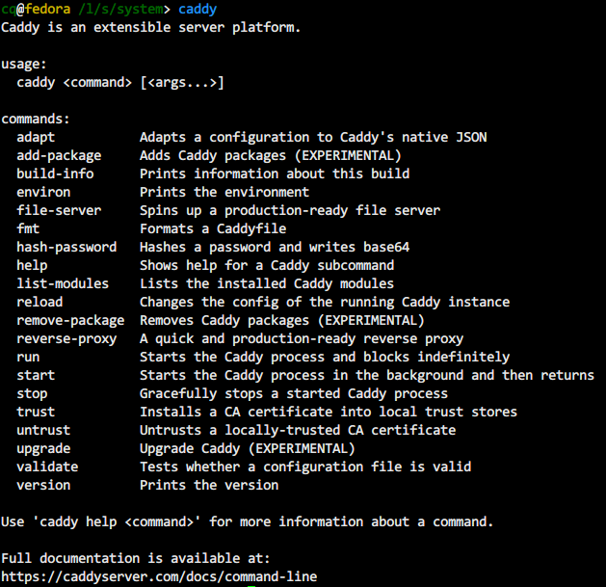Viewport: 606px width, 587px height.
Task: Click the 'caddy' command typed at the prompt
Action: pyautogui.click(x=198, y=10)
